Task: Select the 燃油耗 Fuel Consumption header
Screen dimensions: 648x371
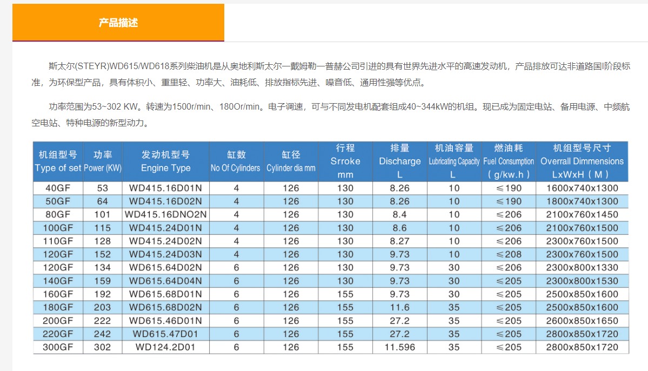Action: tap(509, 161)
